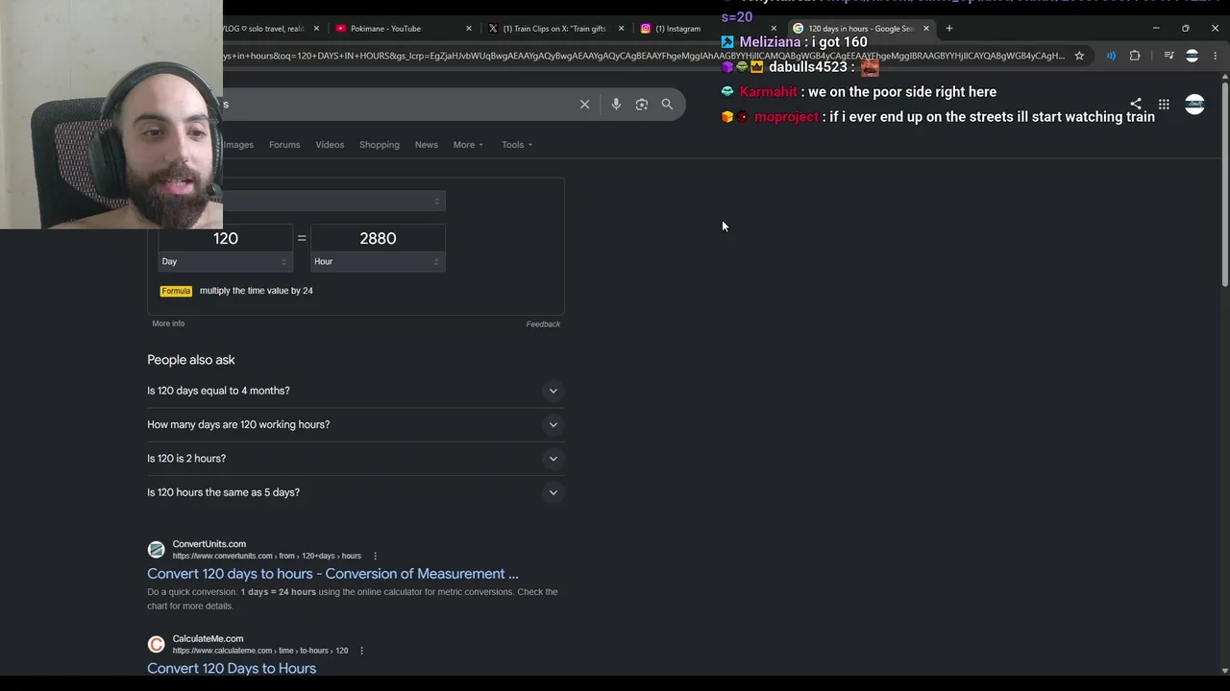Start voice search with microphone icon
Screen dimensions: 1230x691
click(x=616, y=104)
